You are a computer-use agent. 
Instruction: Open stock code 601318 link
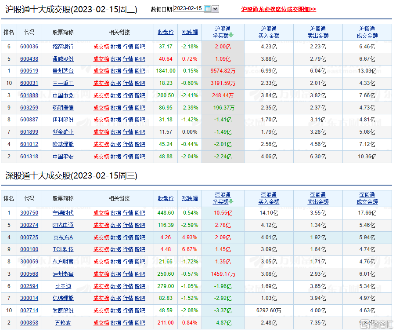[29, 157]
